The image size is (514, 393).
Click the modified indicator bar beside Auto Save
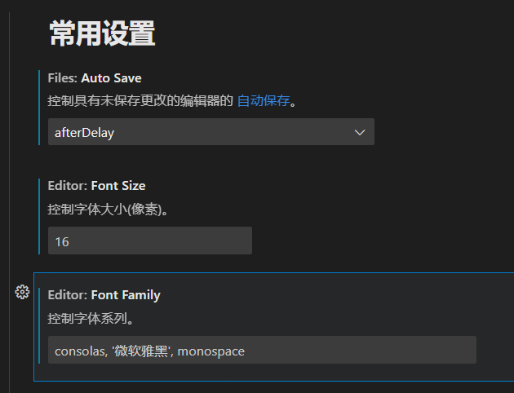[39, 108]
